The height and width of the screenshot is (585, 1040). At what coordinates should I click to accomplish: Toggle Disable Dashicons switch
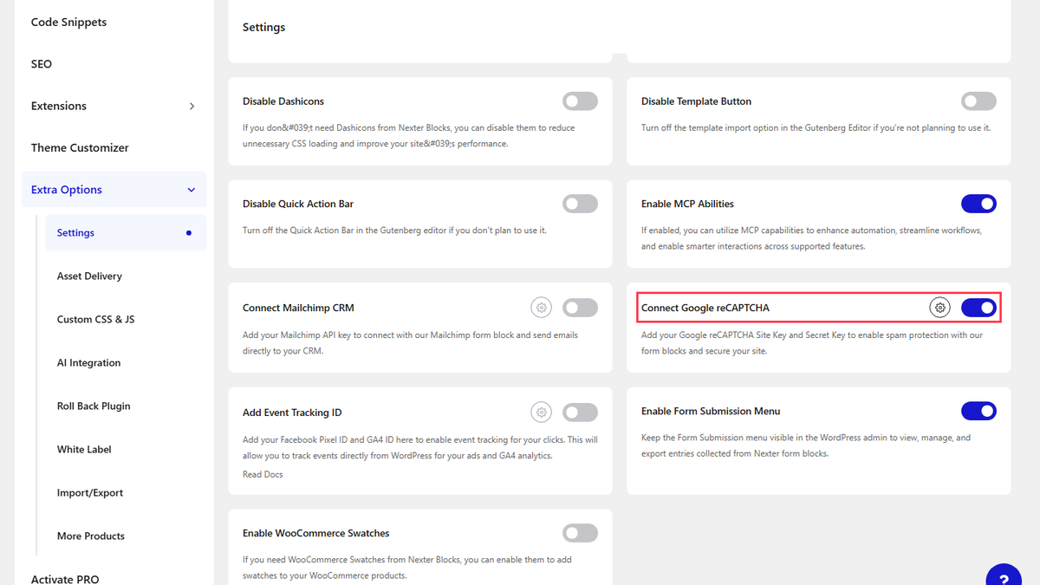[580, 101]
